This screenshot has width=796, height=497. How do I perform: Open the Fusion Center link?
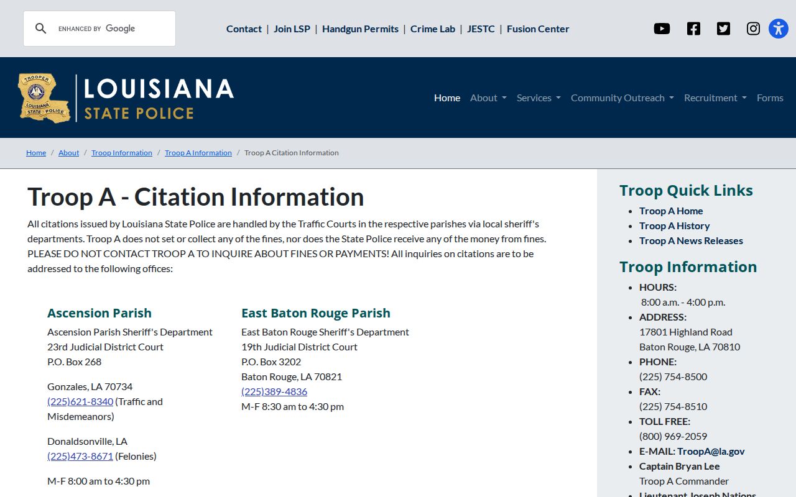point(538,29)
